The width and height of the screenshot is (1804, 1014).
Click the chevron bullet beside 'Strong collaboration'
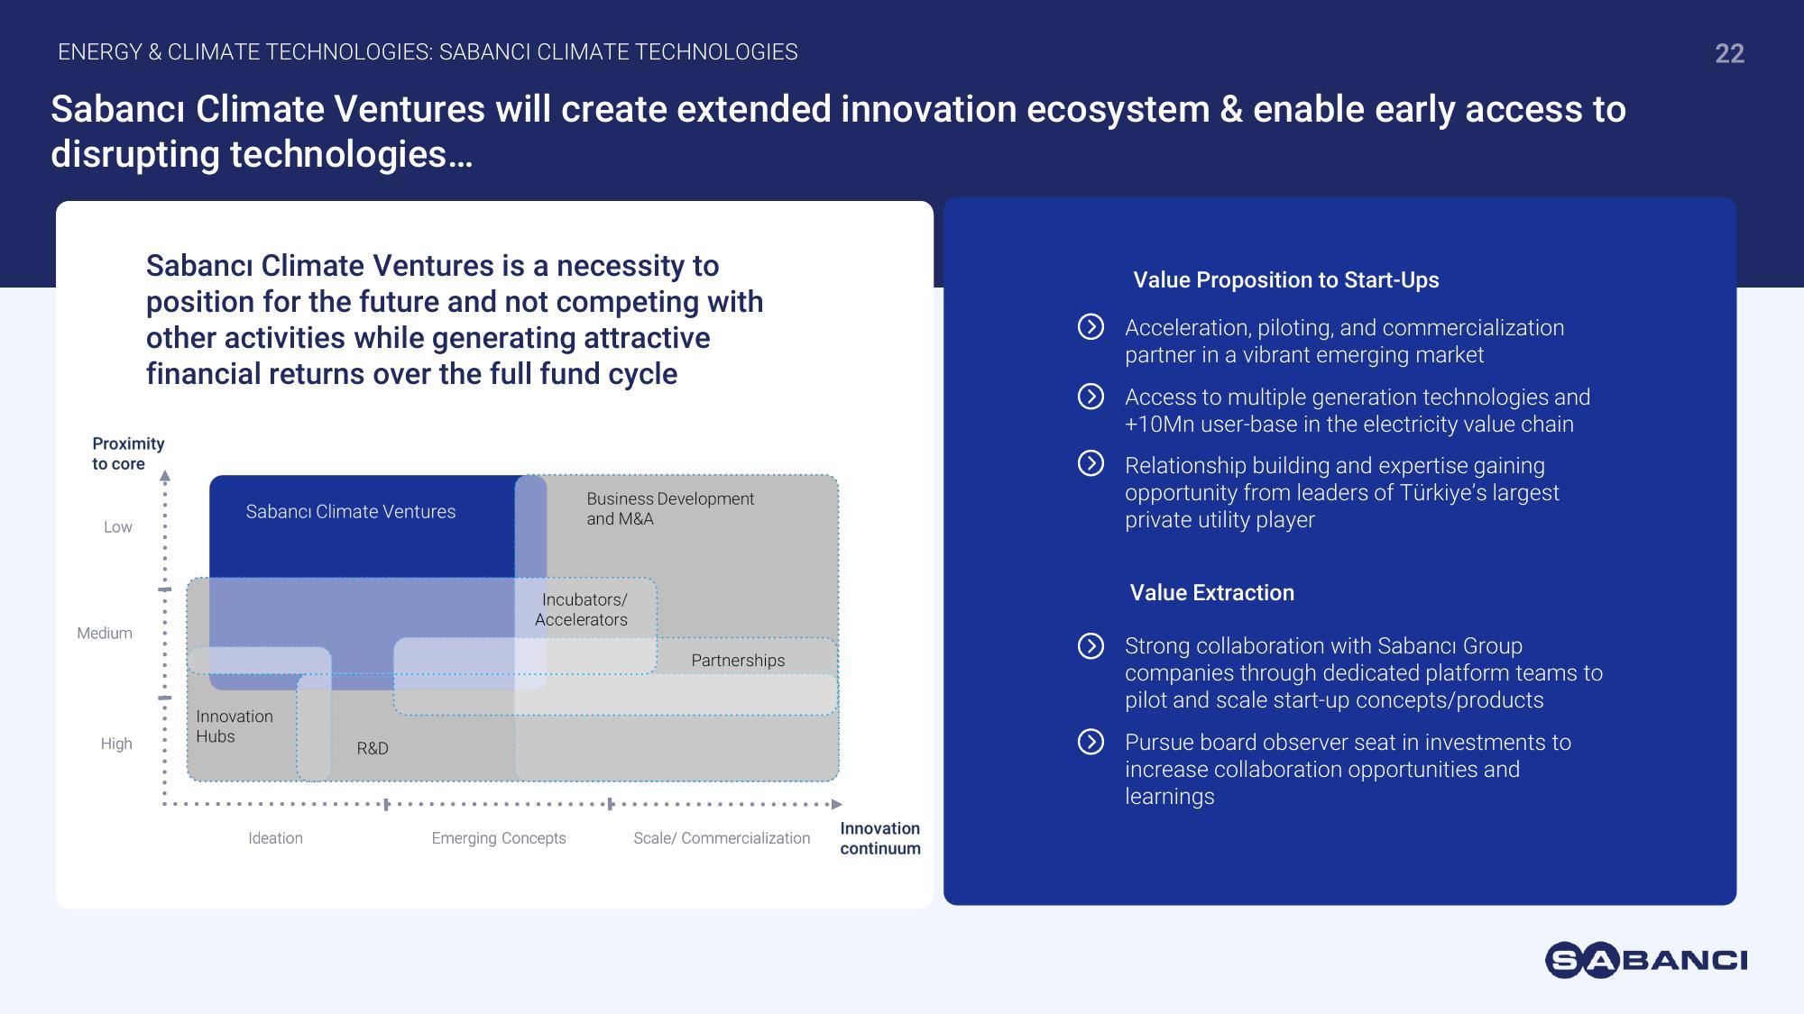(1091, 645)
